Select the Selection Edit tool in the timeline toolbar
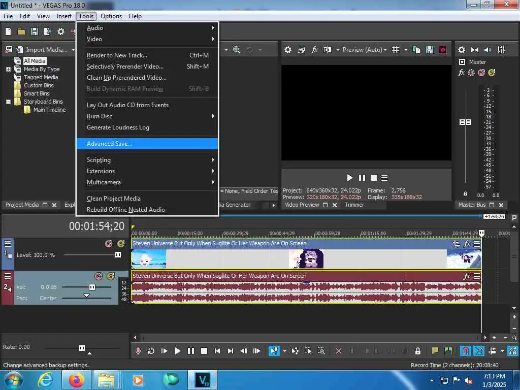This screenshot has height=390, width=520. (x=308, y=351)
